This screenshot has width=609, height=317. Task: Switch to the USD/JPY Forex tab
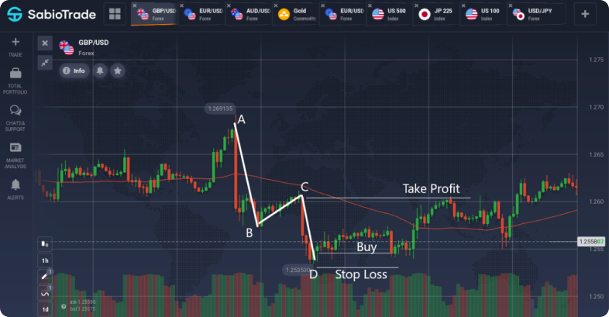pyautogui.click(x=537, y=15)
